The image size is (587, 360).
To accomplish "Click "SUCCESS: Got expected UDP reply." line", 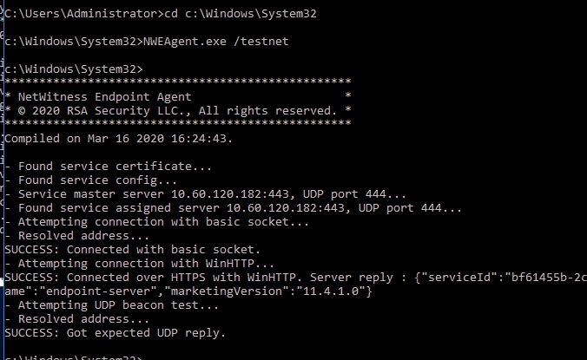I will coord(115,332).
